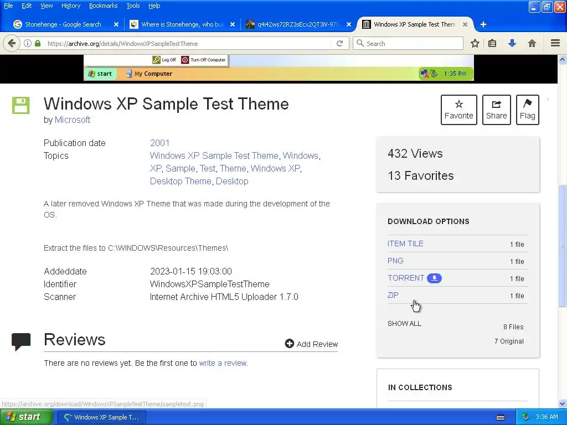Click the green padlock security icon
This screenshot has width=567, height=425.
[38, 43]
